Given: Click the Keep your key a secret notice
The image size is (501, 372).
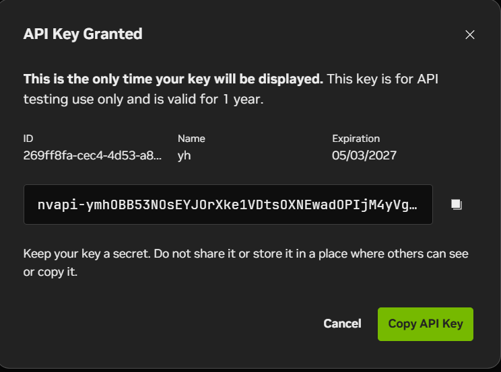Looking at the screenshot, I should click(246, 263).
